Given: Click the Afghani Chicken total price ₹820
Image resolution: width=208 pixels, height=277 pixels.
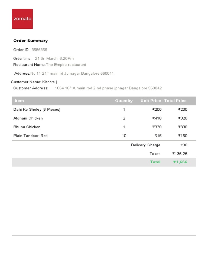Looking at the screenshot, I should [x=183, y=118].
